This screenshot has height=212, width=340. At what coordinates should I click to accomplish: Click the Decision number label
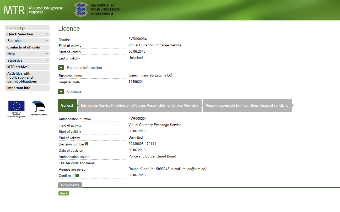point(72,144)
